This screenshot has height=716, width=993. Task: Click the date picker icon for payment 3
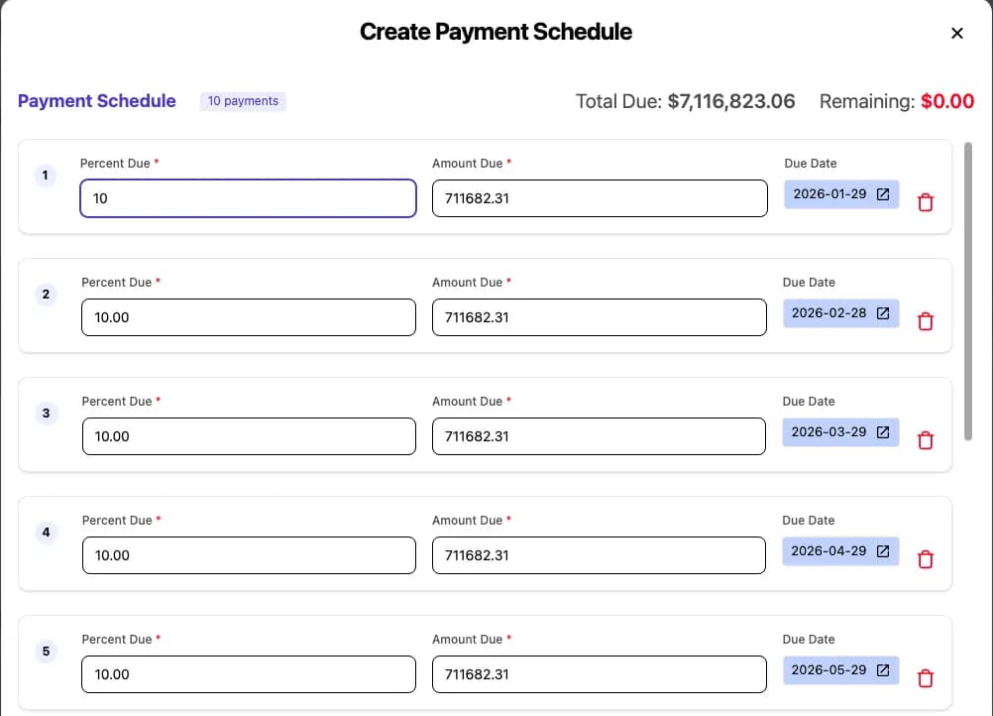coord(883,431)
